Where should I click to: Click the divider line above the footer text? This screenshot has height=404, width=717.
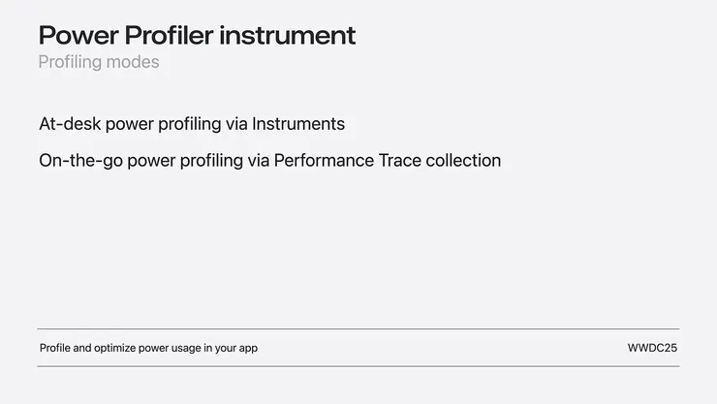(x=358, y=329)
